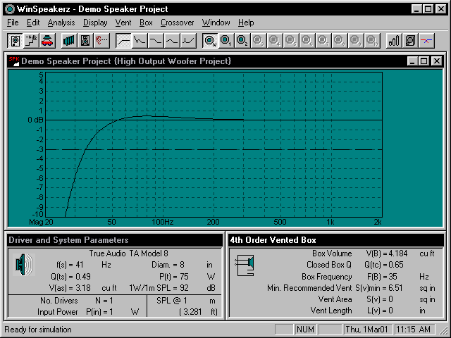Screen dimensions: 451x338
Task: Click the box enclosure design toolbar icon
Action: pyautogui.click(x=410, y=41)
